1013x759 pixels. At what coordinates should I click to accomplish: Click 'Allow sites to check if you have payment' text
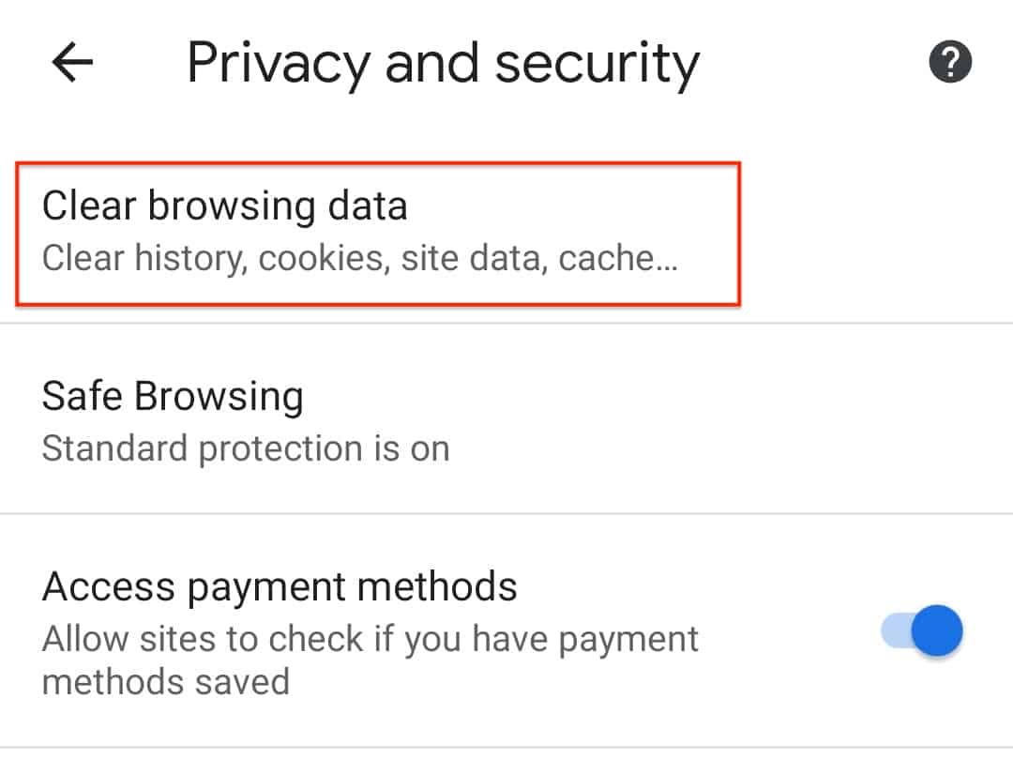[x=370, y=640]
